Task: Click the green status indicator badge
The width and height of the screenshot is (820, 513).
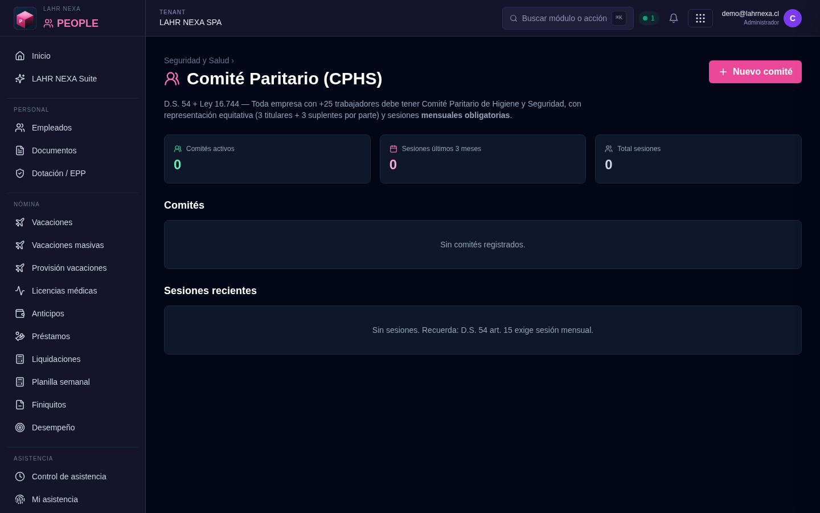Action: click(649, 18)
